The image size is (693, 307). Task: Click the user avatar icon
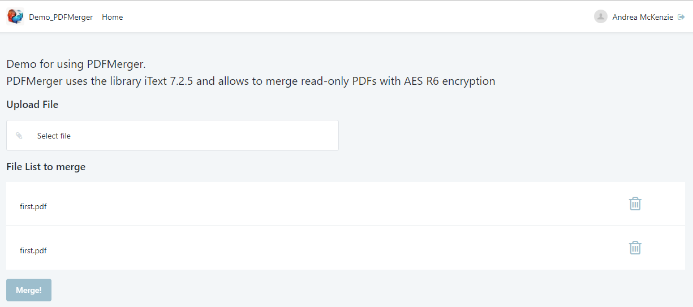coord(600,17)
